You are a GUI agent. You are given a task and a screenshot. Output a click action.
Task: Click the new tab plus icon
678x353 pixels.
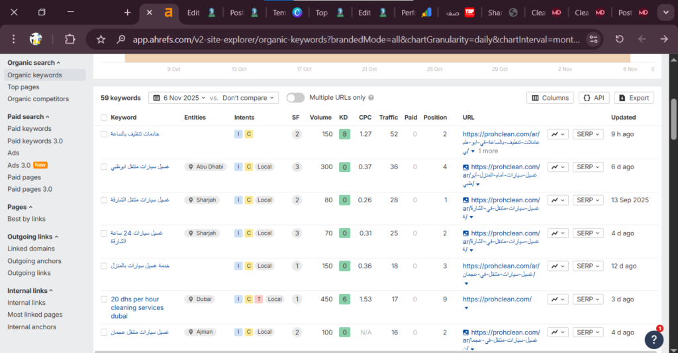tap(128, 13)
